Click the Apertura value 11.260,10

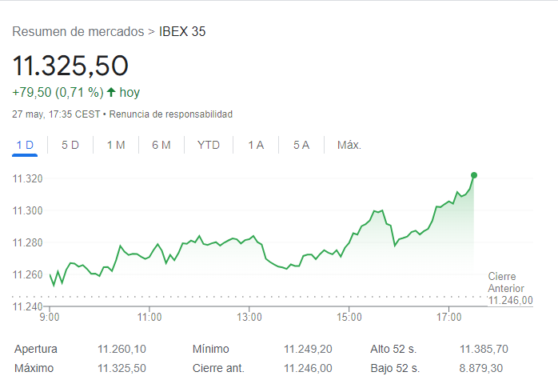coord(122,349)
